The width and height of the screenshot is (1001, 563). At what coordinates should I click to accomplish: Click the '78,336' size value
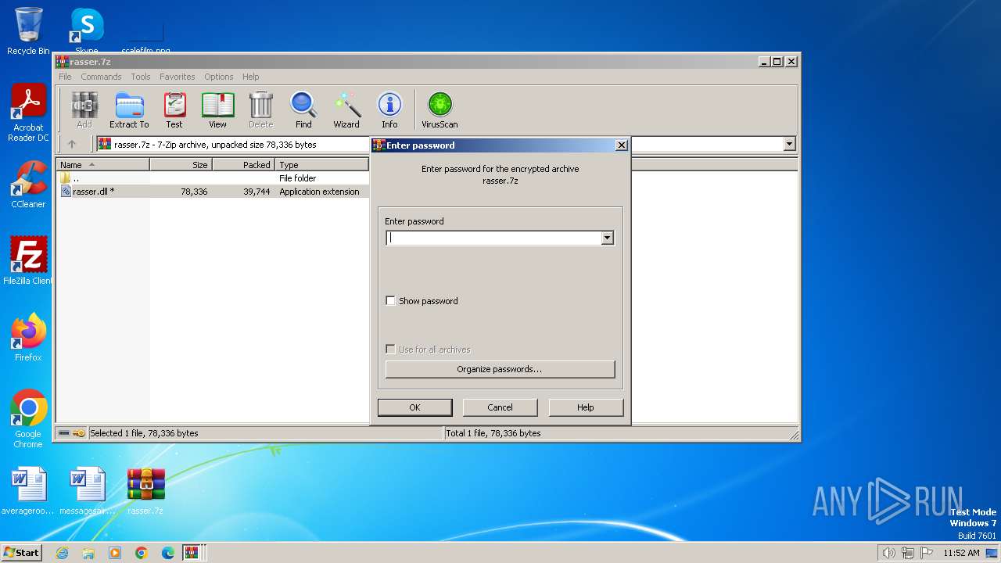click(x=194, y=192)
